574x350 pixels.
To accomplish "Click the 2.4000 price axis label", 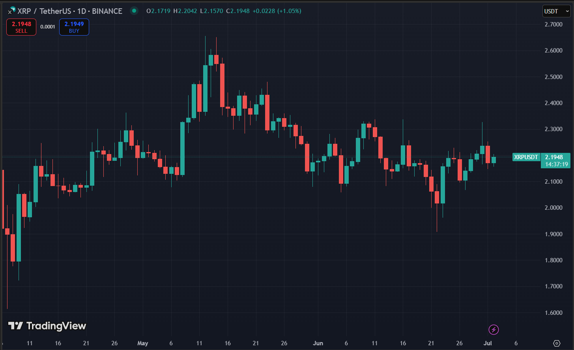I will [x=553, y=103].
